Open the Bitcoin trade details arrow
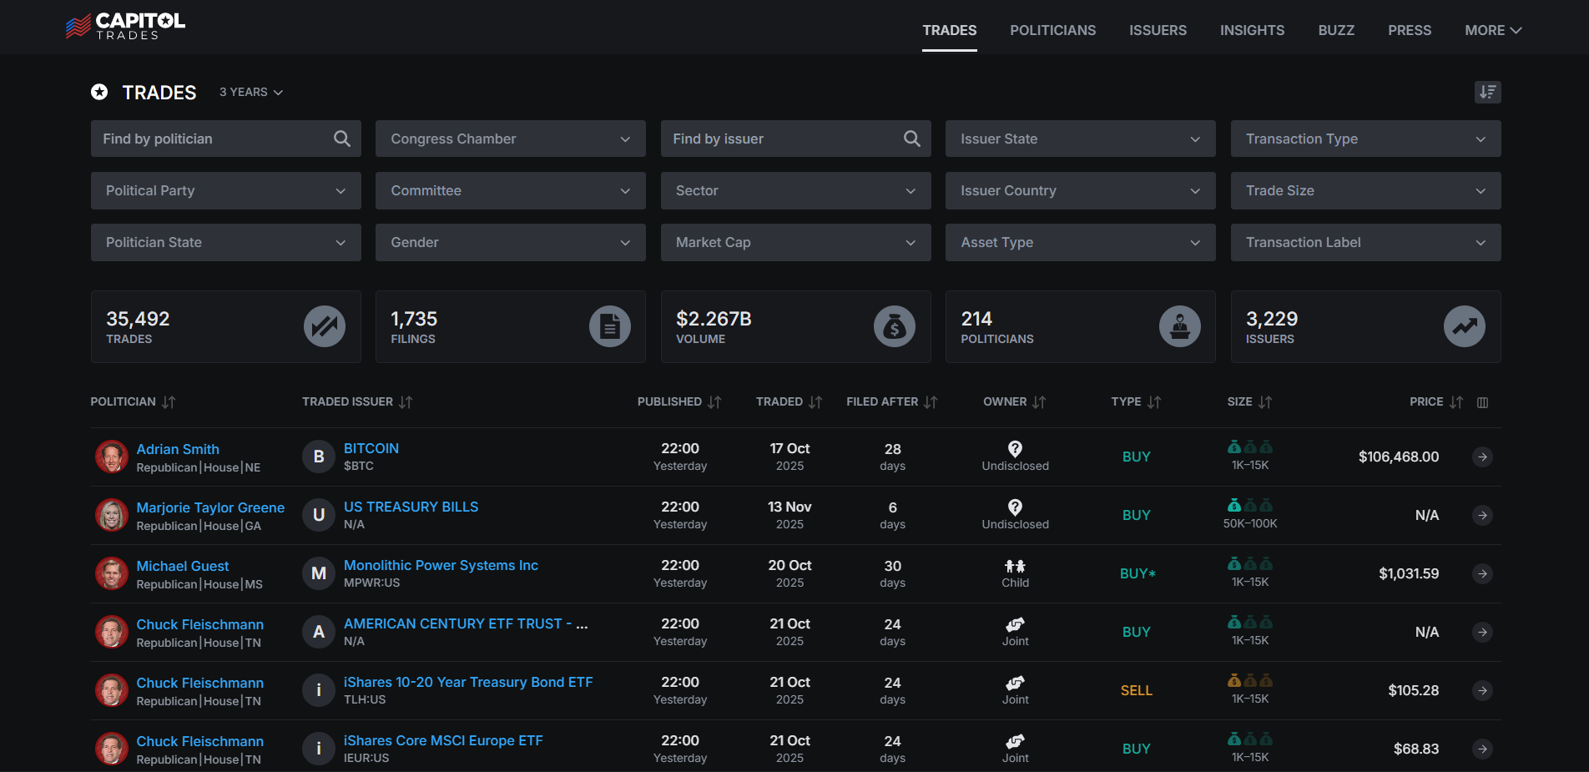This screenshot has width=1589, height=772. (x=1482, y=457)
